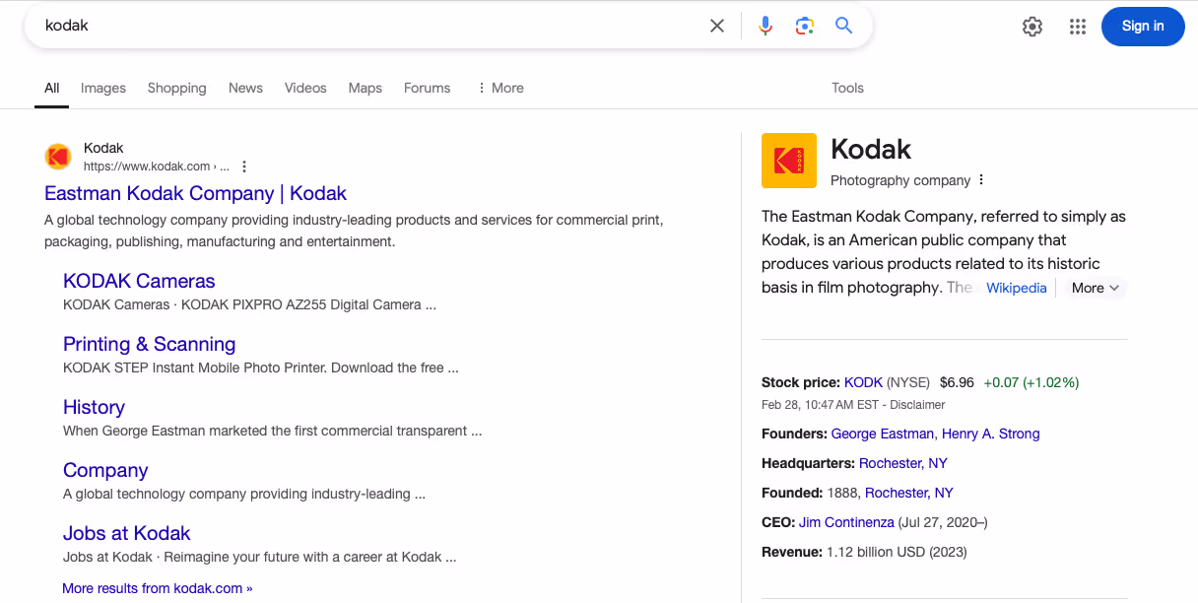Click the +0.07 (+1.02%) stock change
This screenshot has width=1198, height=603.
1031,382
